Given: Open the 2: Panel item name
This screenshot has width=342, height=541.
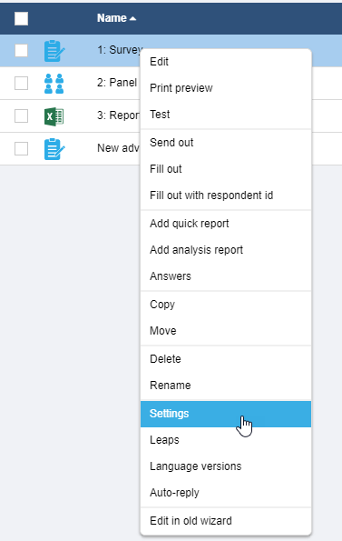Looking at the screenshot, I should point(117,83).
